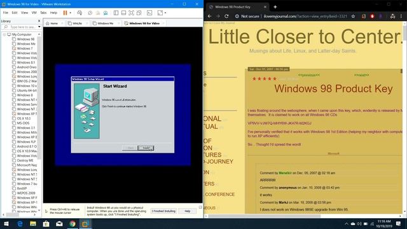Expand the stretch guest dropdown arrow

[165, 13]
